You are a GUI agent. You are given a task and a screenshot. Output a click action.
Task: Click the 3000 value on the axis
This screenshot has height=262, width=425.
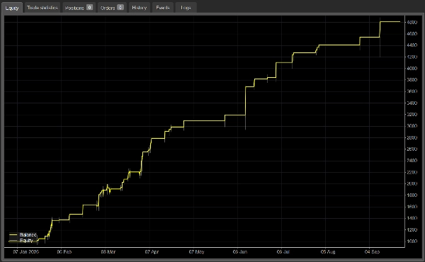[412, 126]
